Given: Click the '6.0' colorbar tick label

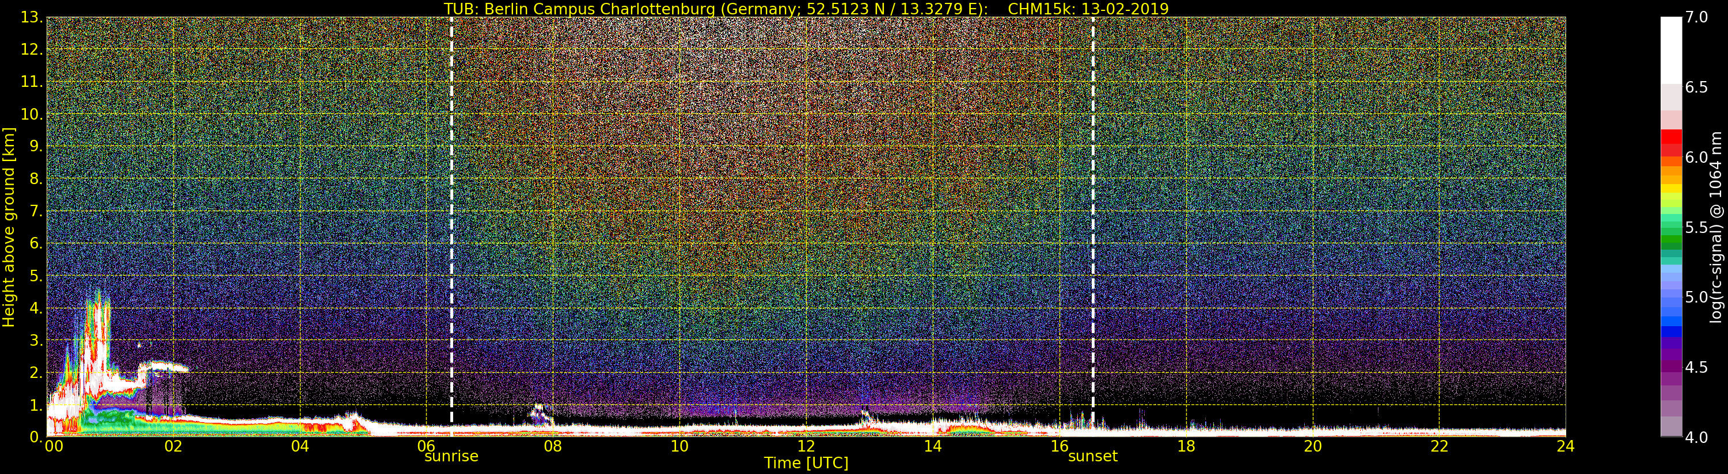Looking at the screenshot, I should pyautogui.click(x=1696, y=157).
